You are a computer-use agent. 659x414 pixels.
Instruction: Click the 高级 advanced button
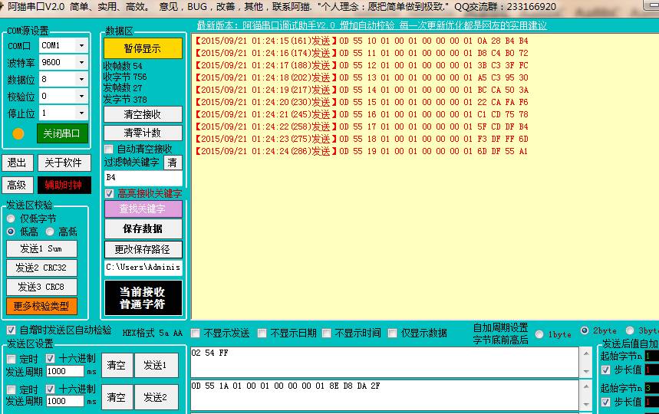(17, 186)
